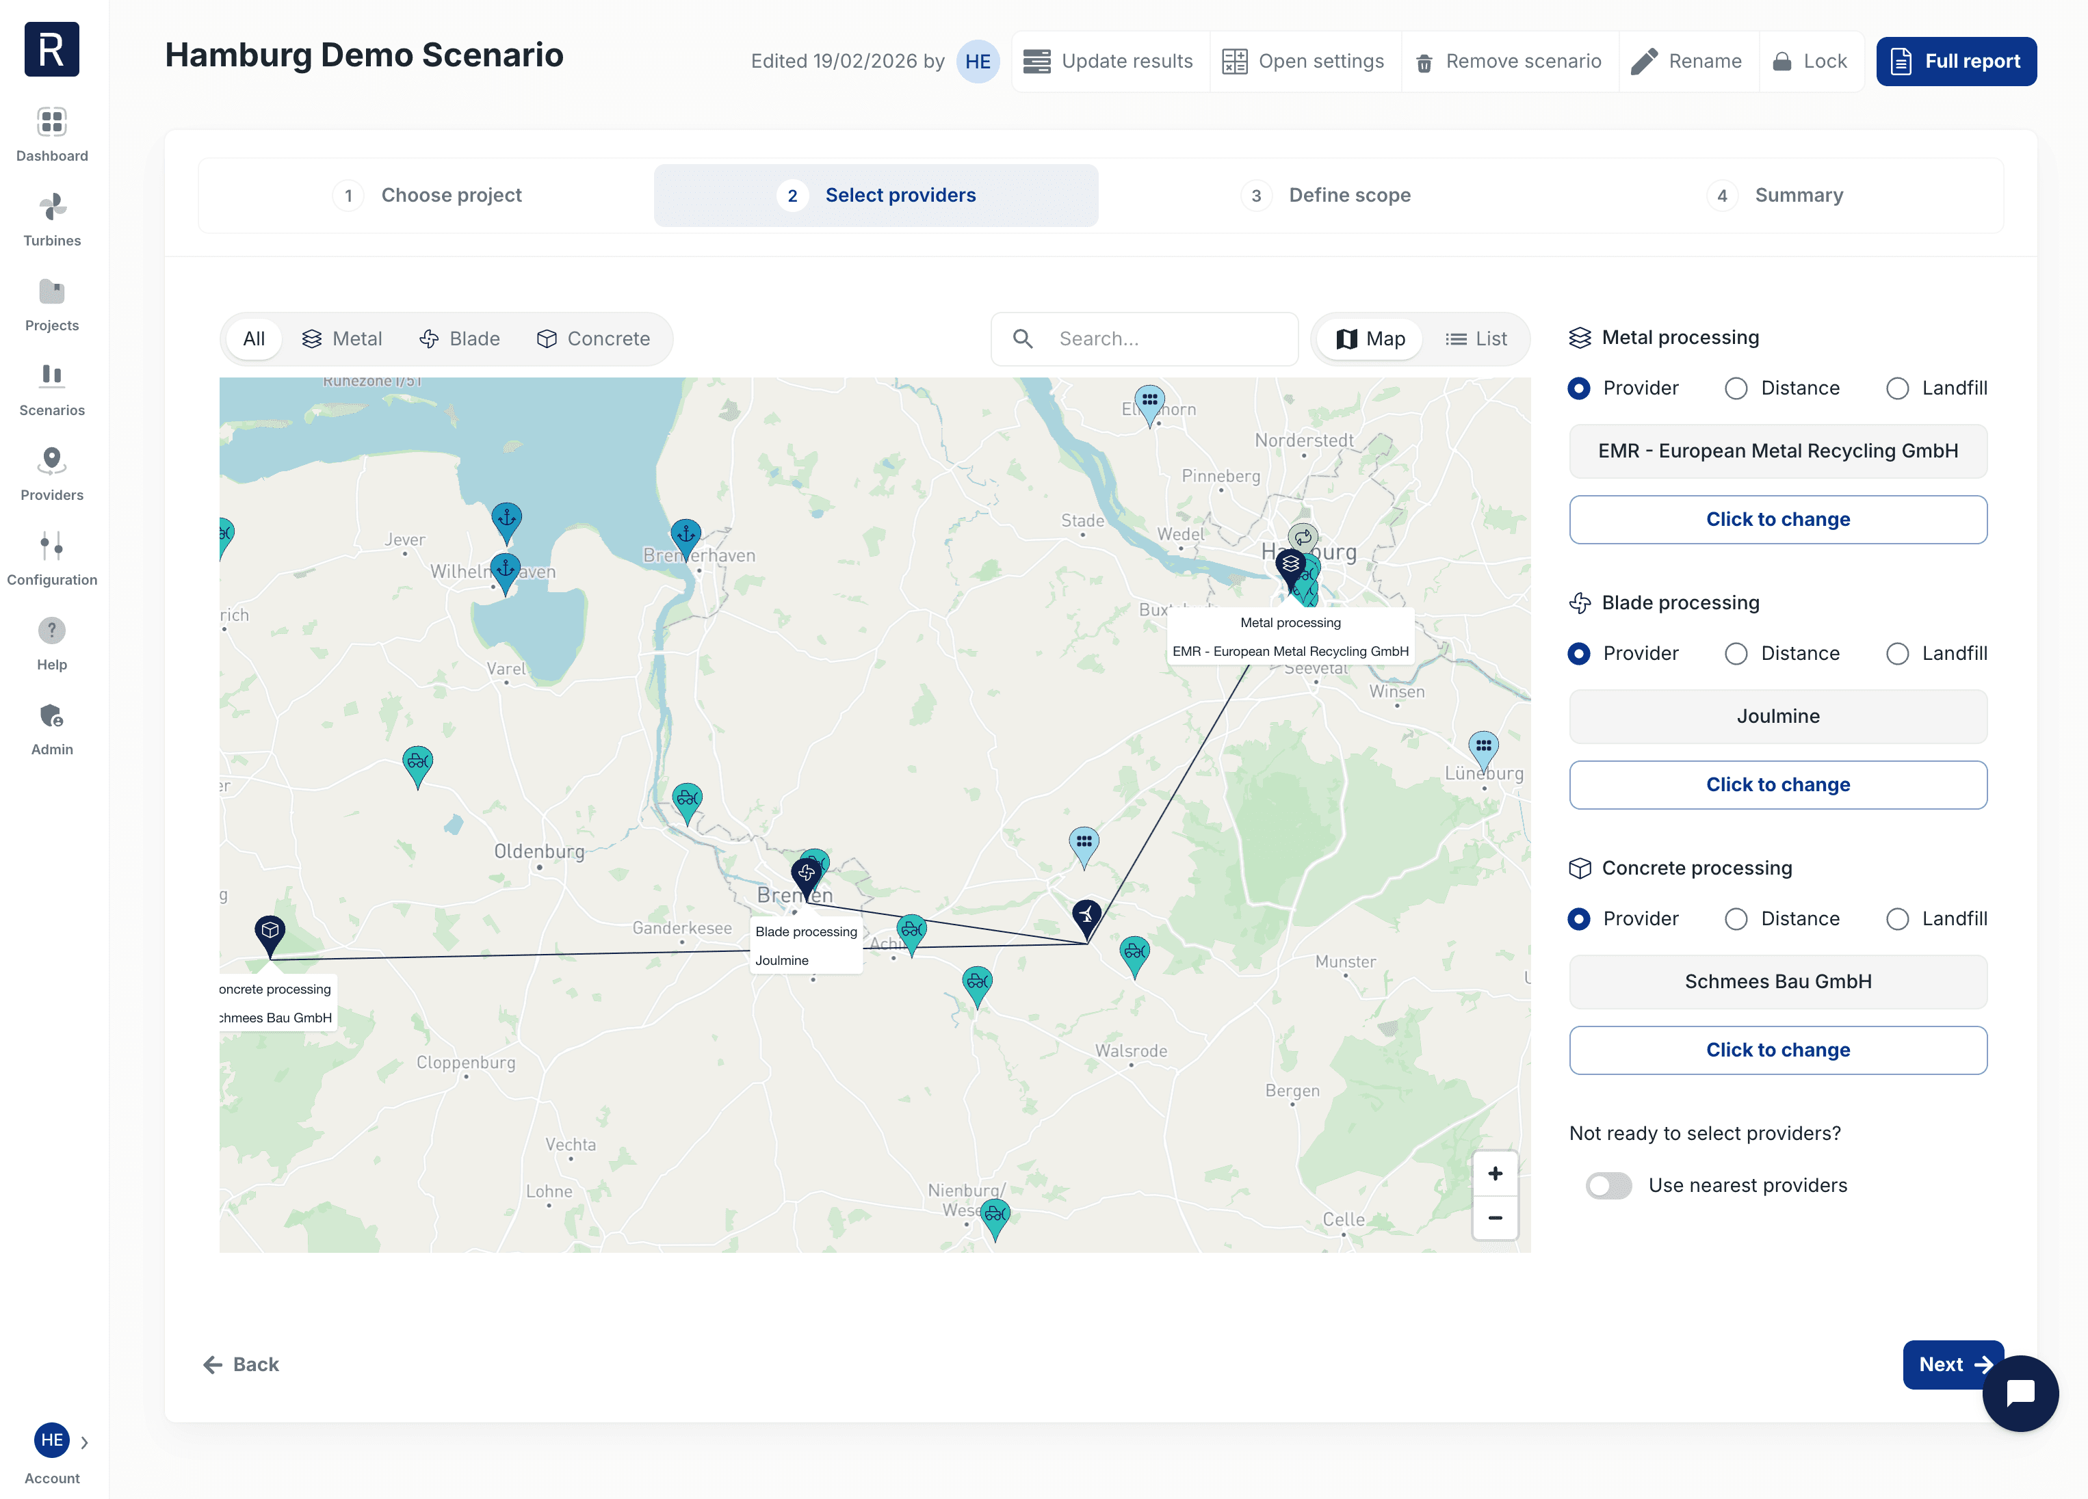Open the Configuration sliders icon
Image resolution: width=2088 pixels, height=1499 pixels.
coord(51,546)
